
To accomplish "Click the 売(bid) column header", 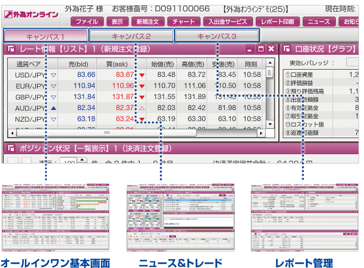I will point(77,64).
